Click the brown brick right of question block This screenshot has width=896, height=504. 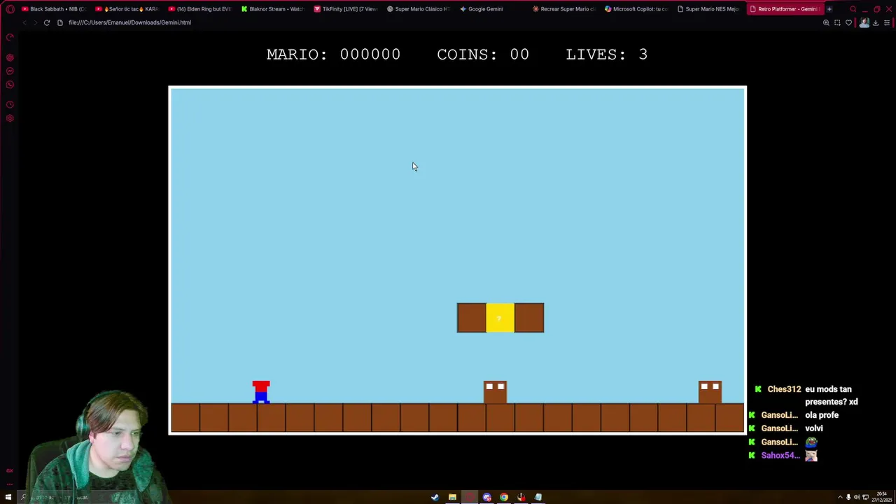tap(529, 318)
